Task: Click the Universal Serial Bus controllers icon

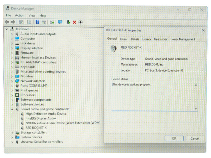Action: [17, 142]
